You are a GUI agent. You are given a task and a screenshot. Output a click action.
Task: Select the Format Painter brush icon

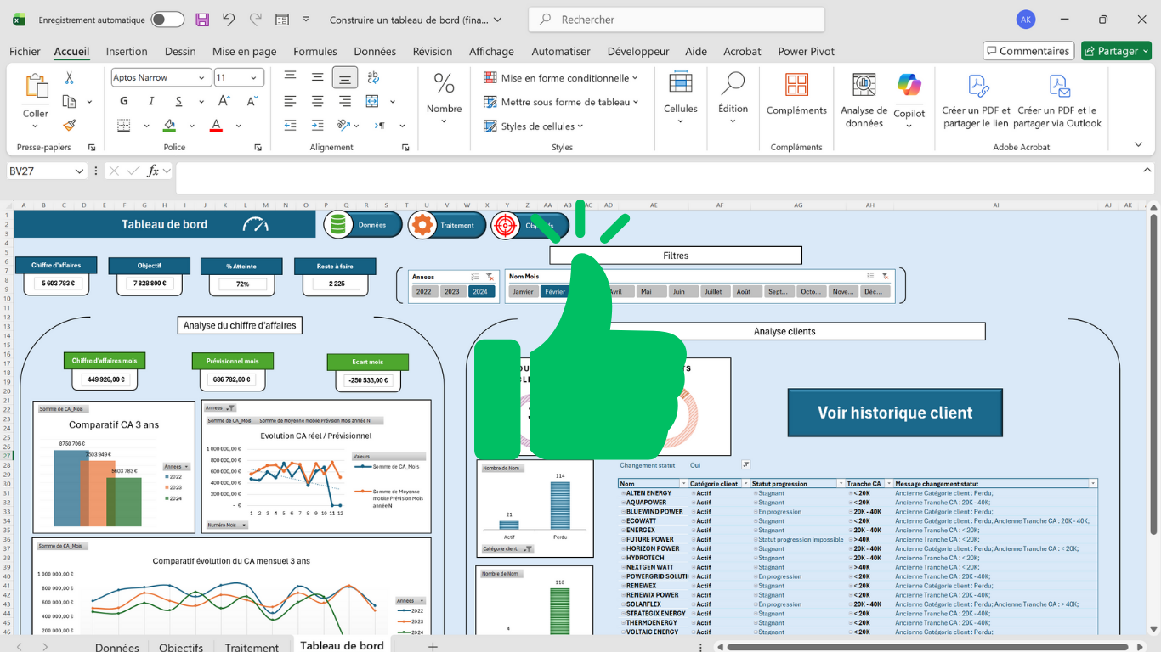coord(70,125)
